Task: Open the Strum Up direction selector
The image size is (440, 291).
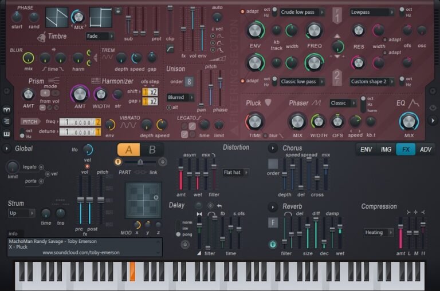Action: (21, 213)
